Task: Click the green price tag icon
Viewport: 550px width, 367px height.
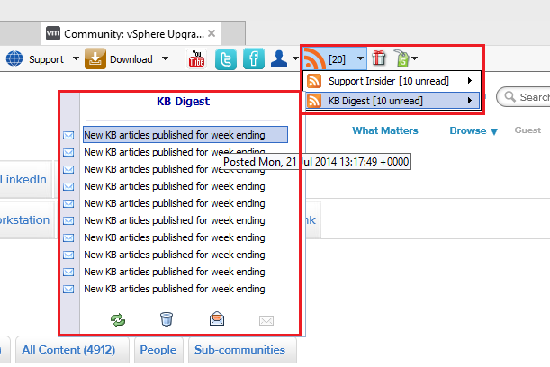Action: click(x=402, y=58)
